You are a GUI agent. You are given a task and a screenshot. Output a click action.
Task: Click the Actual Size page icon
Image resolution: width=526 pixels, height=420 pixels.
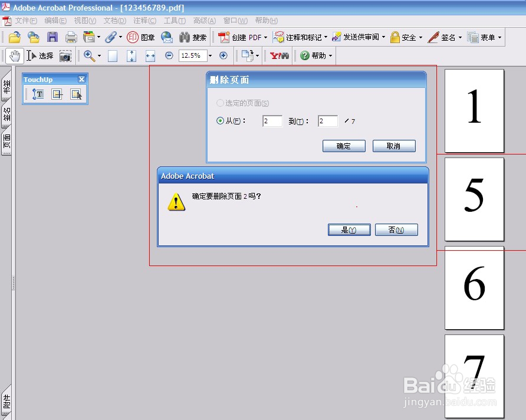(x=113, y=55)
